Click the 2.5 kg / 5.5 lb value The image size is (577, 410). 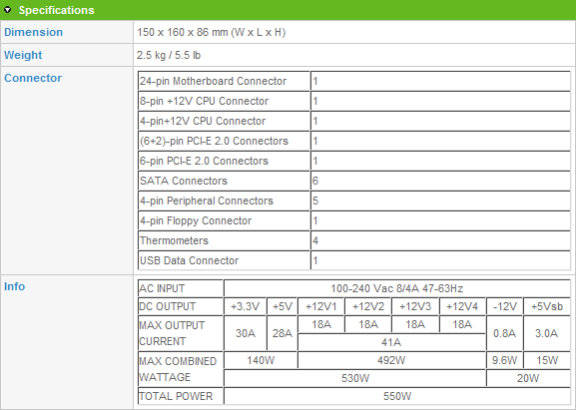[x=169, y=55]
